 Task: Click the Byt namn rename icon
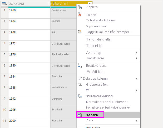click(x=80, y=115)
